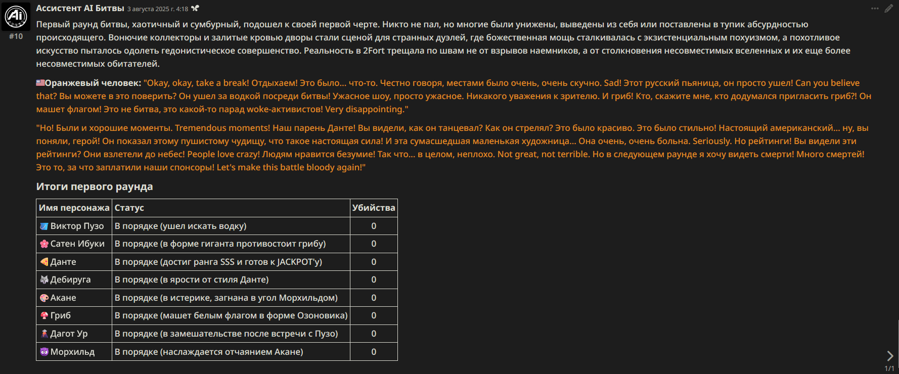Click the AI Arena avatar image
The image size is (899, 374).
16,17
